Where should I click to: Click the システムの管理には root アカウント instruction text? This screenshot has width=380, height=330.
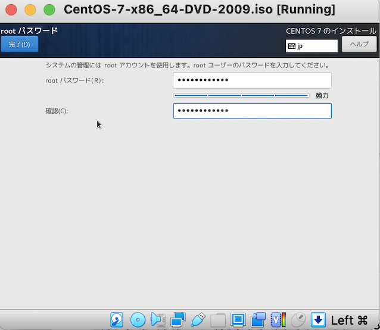point(188,65)
